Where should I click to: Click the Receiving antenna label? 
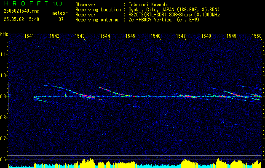(97, 20)
